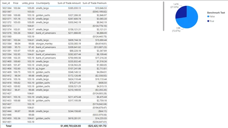Select umbs_price 99.88 in row 5021446

(x=31, y=115)
